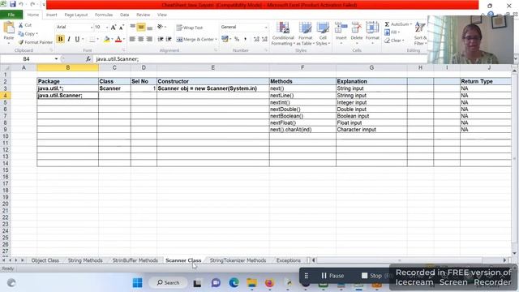Switch to the Page Layout tab
This screenshot has height=292, width=519.
pos(76,15)
